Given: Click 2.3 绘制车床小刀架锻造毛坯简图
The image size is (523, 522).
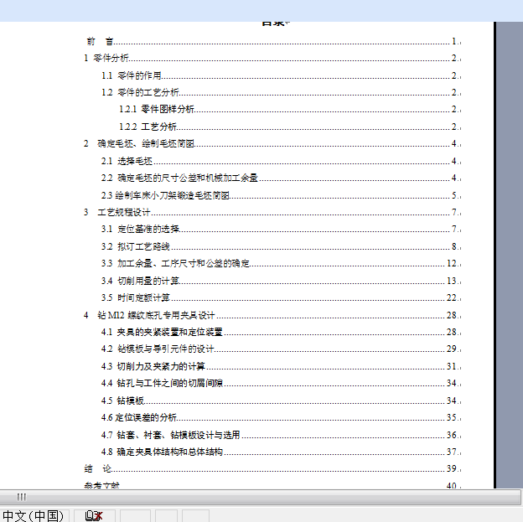Looking at the screenshot, I should click(x=281, y=195).
